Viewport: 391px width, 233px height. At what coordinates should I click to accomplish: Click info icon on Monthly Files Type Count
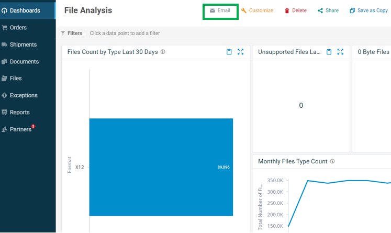pos(332,161)
